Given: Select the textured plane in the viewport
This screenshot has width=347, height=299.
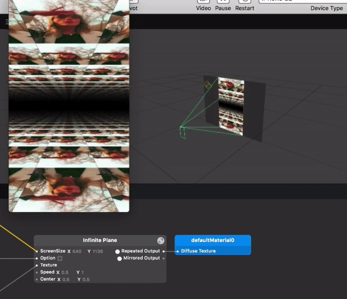Looking at the screenshot, I should (231, 106).
